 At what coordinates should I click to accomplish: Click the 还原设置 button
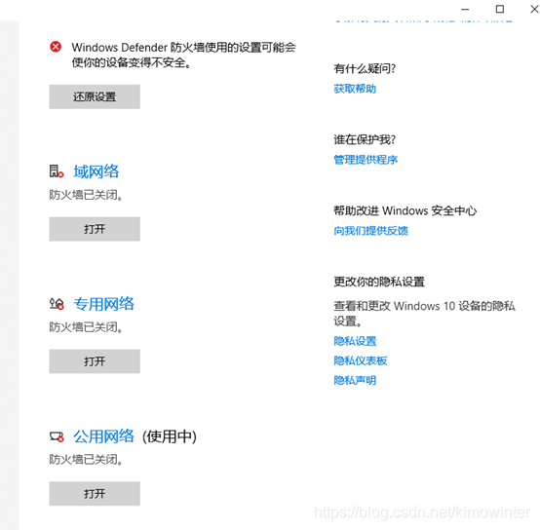[95, 96]
